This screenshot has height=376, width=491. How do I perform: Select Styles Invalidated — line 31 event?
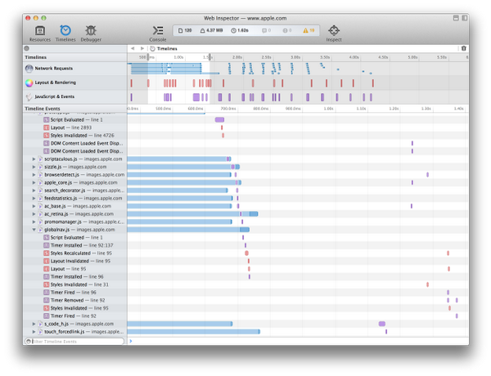click(x=75, y=284)
